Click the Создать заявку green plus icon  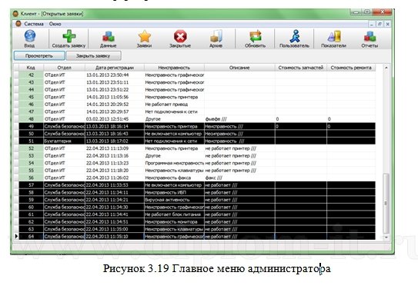[x=69, y=36]
